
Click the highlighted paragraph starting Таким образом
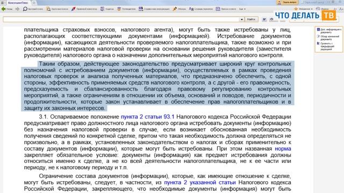click(x=157, y=86)
